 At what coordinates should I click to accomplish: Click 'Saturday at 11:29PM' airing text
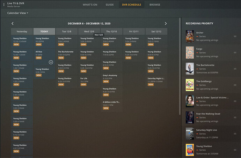coord(207,137)
